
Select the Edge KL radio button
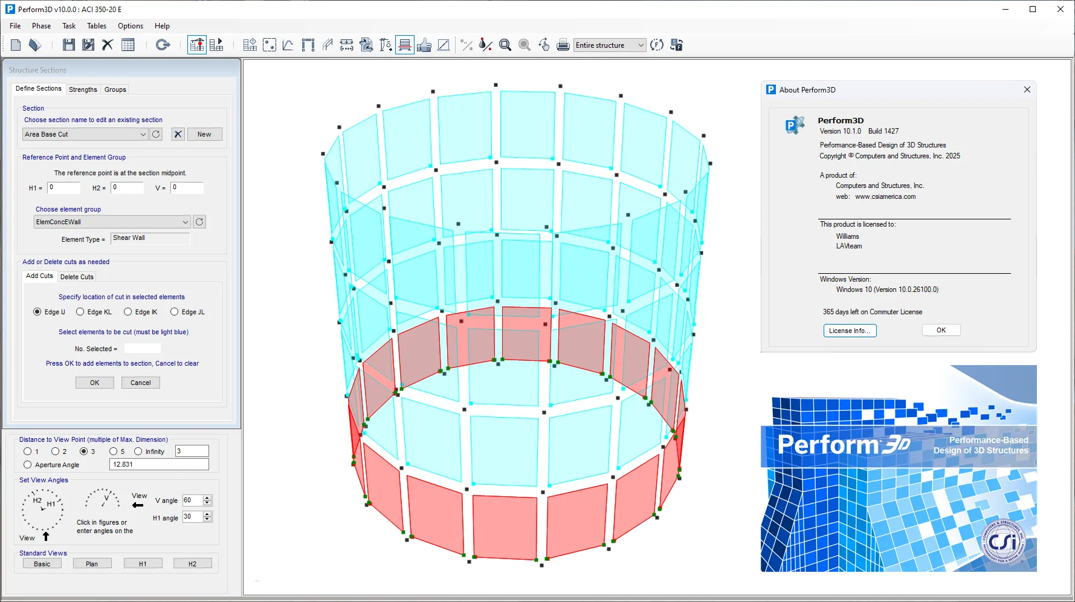click(x=80, y=312)
